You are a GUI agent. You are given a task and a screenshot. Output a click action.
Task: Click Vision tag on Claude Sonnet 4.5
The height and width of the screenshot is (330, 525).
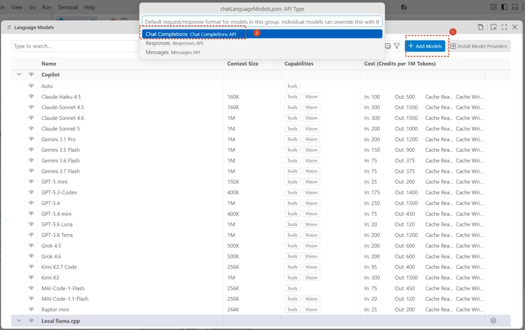[x=311, y=107]
